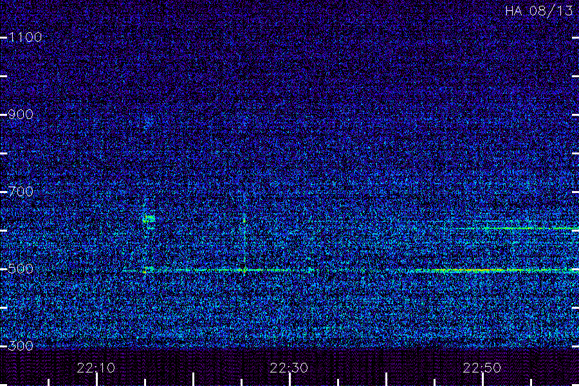Screen dimensions: 579x386
Task: Click the vertical spike above the 500 line
Action: coord(244,242)
